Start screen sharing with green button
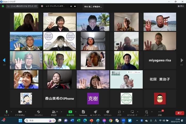The height and width of the screenshot is (124, 186). (70, 113)
